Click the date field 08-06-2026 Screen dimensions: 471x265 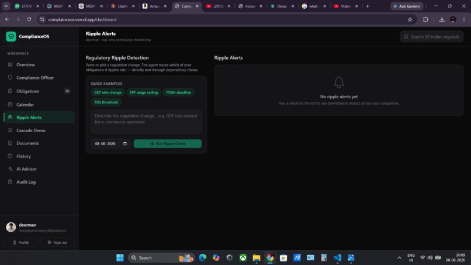click(110, 144)
